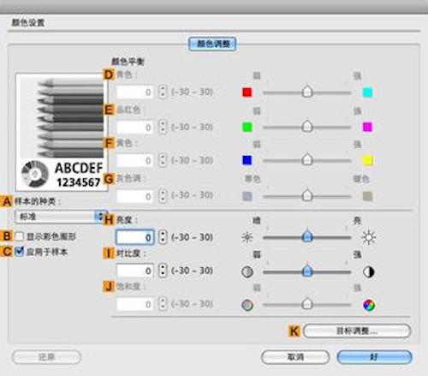The width and height of the screenshot is (428, 376).
Task: Click the magenta (品红色) value input field
Action: pyautogui.click(x=135, y=127)
